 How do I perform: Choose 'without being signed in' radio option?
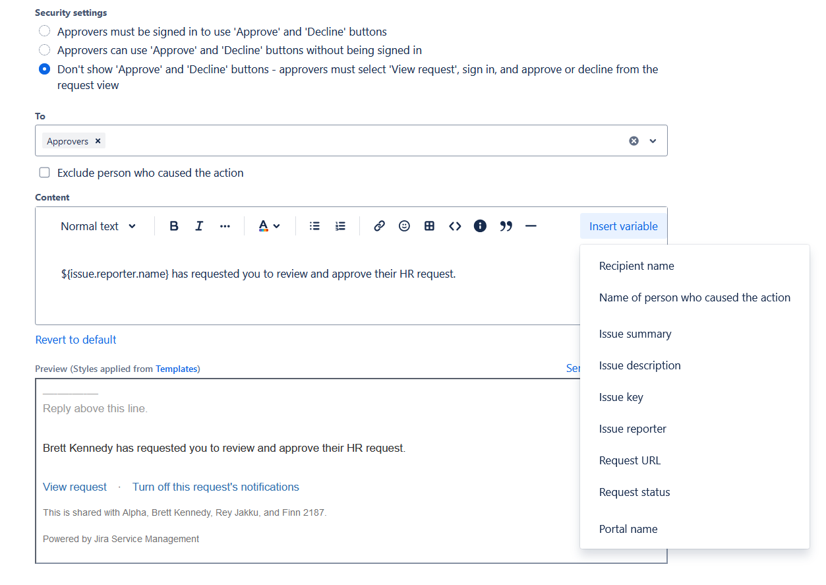pyautogui.click(x=44, y=50)
